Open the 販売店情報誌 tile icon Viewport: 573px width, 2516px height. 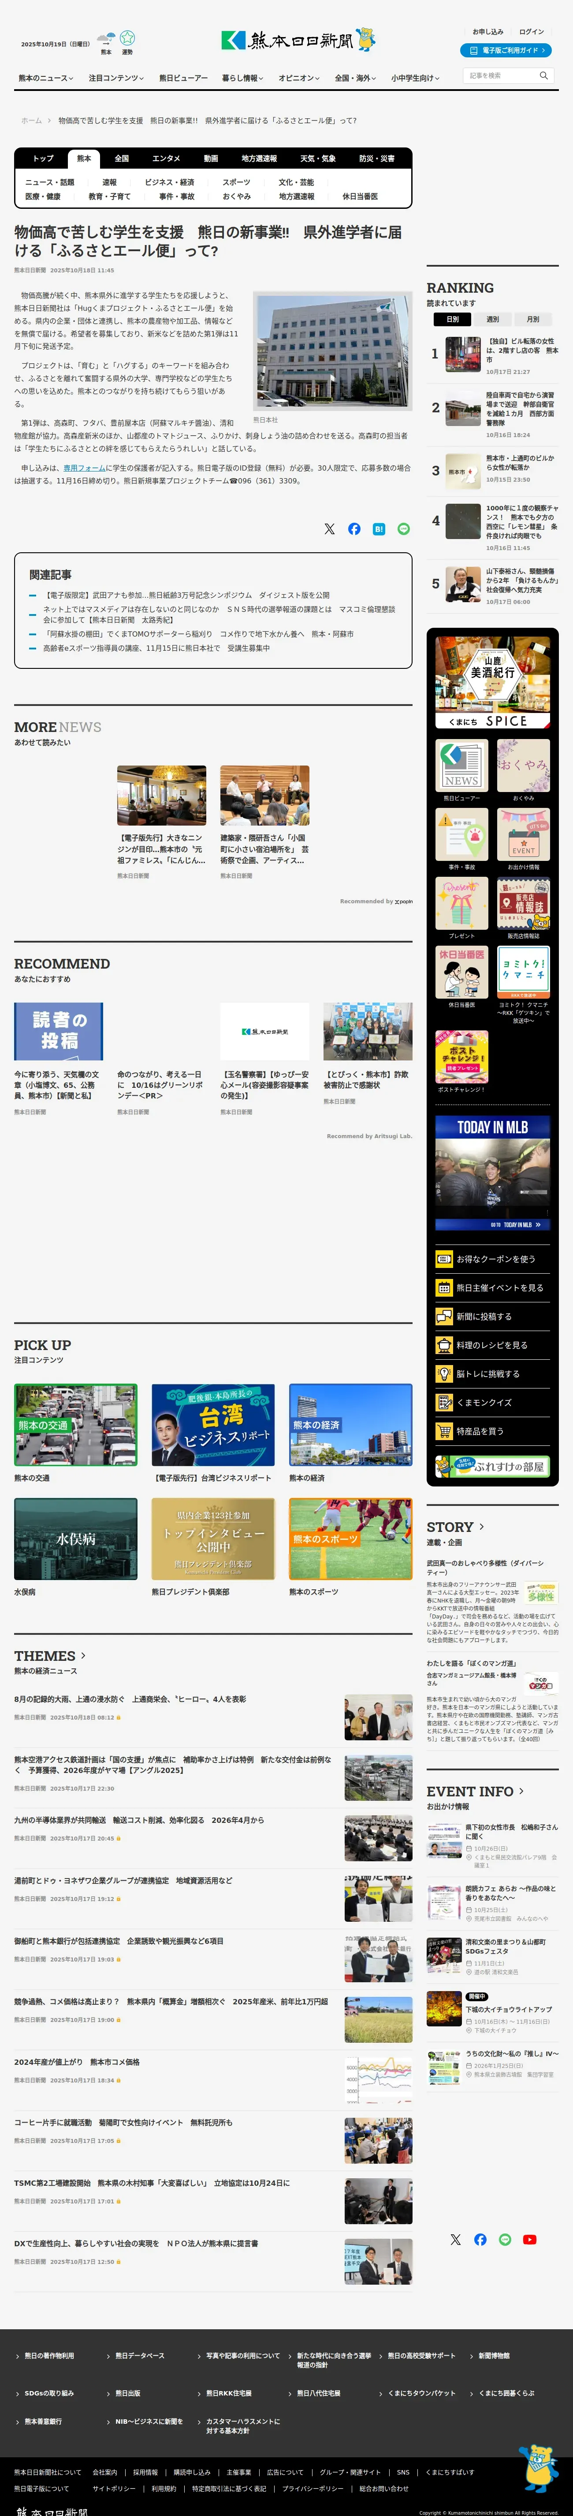point(523,903)
